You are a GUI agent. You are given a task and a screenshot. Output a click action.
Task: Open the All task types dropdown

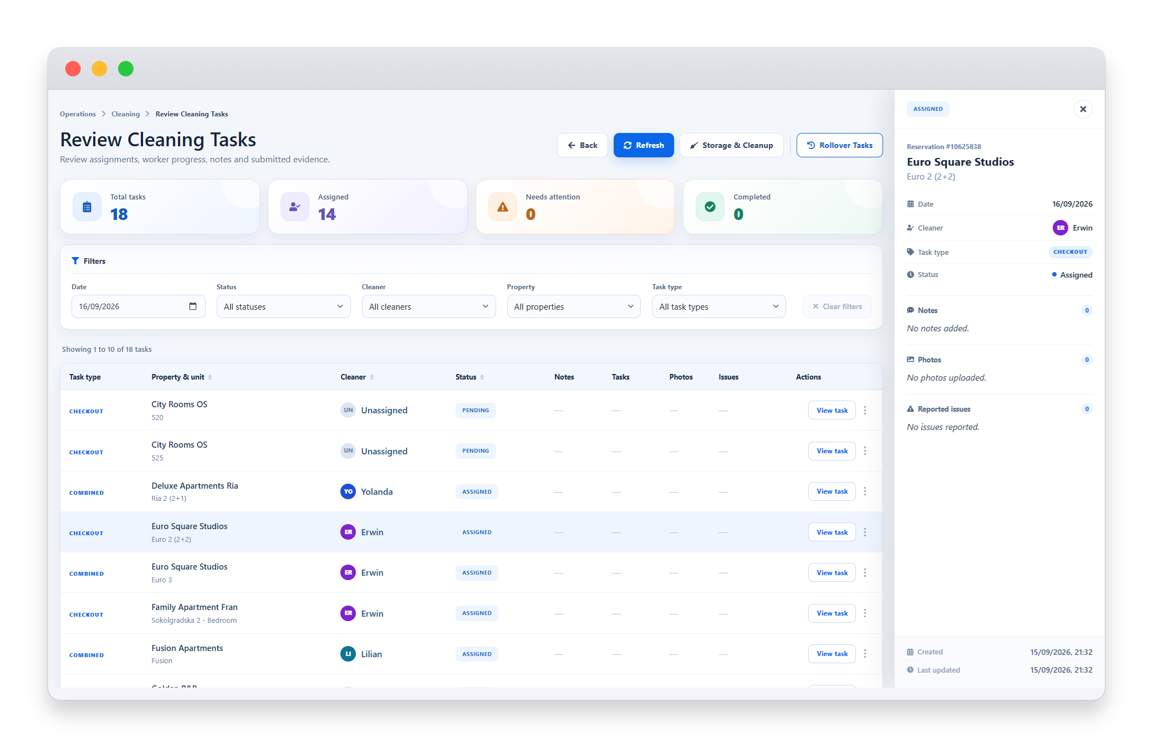[719, 306]
